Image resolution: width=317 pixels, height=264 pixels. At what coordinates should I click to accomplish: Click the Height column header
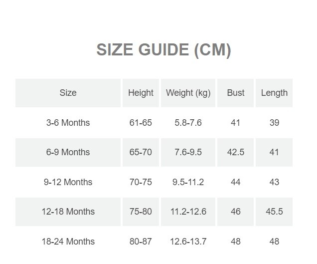(x=141, y=93)
